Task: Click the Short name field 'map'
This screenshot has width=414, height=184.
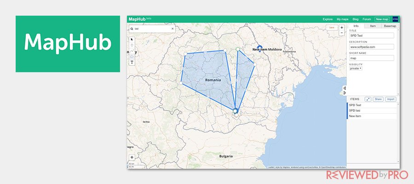Action: click(x=372, y=58)
